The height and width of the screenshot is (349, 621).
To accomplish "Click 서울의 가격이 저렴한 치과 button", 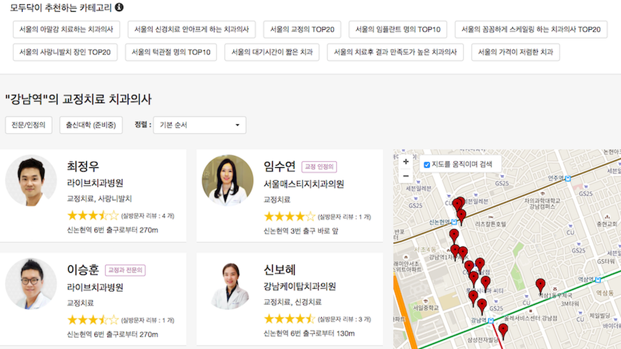I will (x=515, y=52).
